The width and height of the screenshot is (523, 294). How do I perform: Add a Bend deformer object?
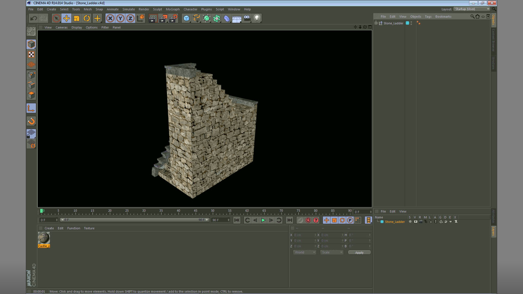click(x=227, y=18)
